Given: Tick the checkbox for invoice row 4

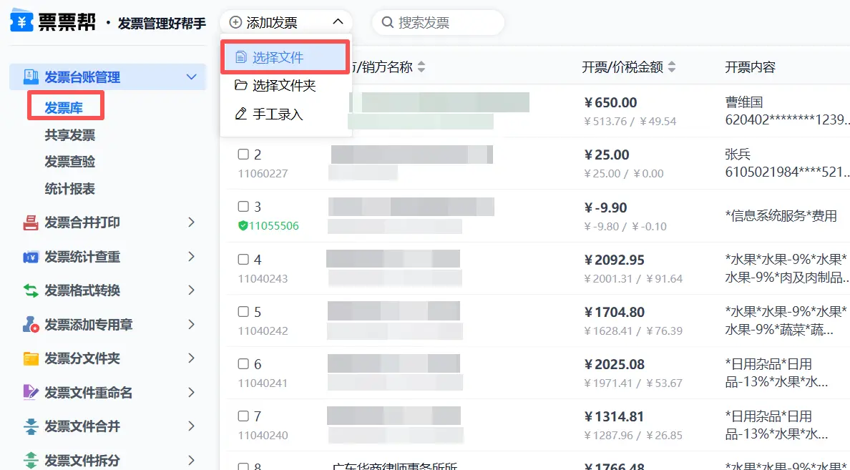Looking at the screenshot, I should coord(243,260).
